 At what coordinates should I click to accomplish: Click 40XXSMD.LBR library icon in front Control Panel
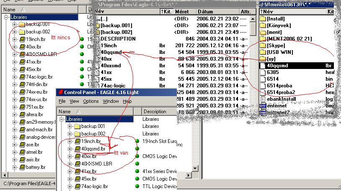(77, 164)
